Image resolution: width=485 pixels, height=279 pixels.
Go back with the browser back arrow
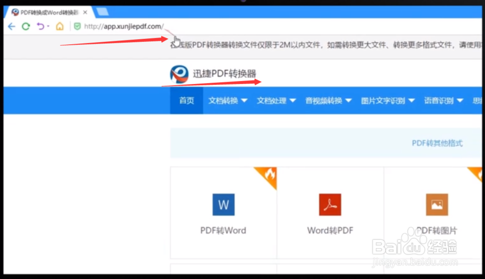[x=12, y=27]
